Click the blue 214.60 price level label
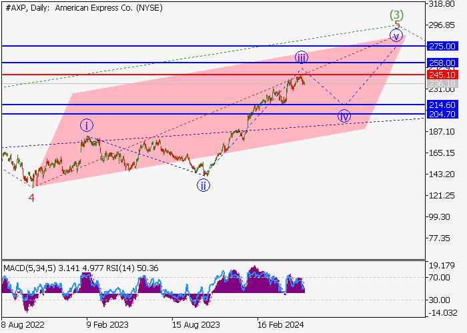The image size is (467, 333). point(442,105)
